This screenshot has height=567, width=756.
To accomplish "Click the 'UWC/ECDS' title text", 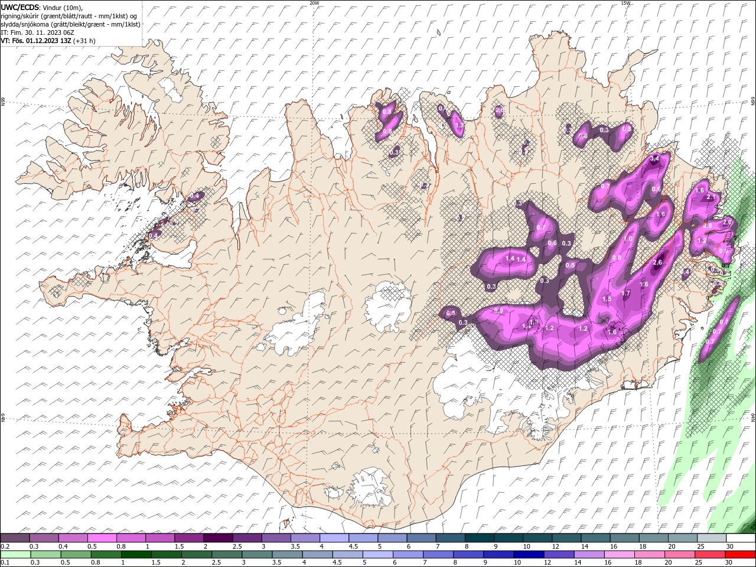I will 20,7.
